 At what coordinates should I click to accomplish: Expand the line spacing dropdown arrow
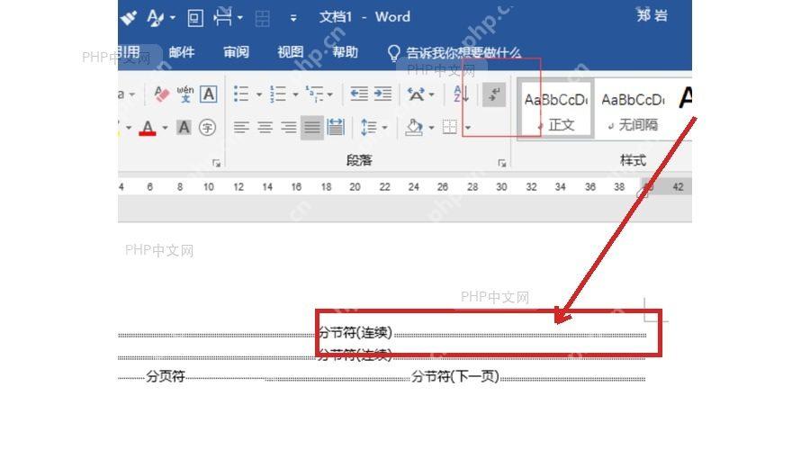pos(385,128)
